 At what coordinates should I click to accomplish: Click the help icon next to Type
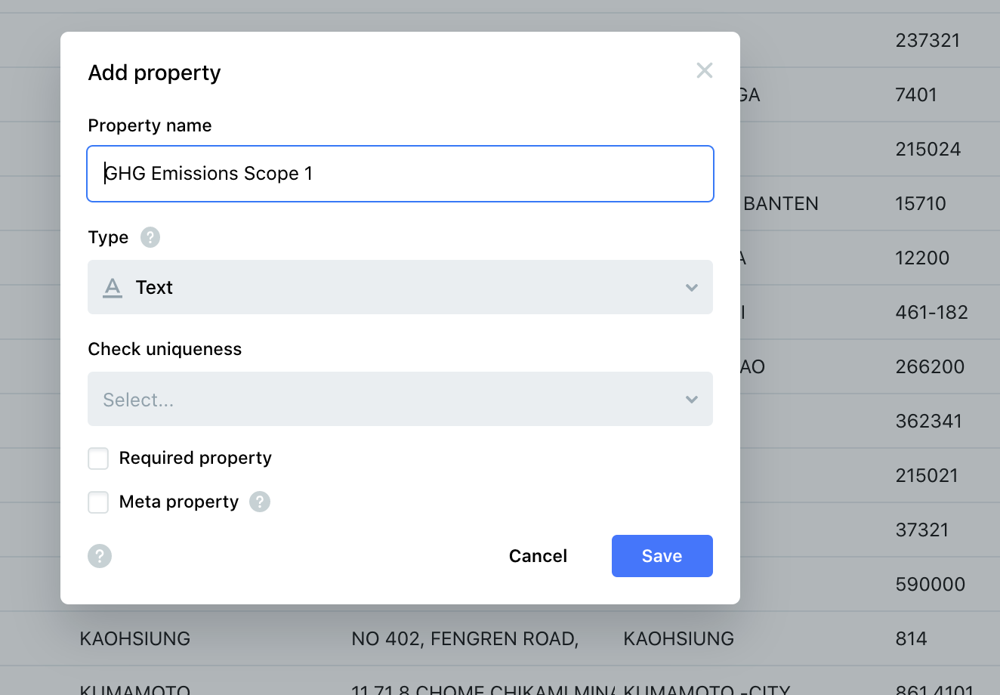coord(150,237)
